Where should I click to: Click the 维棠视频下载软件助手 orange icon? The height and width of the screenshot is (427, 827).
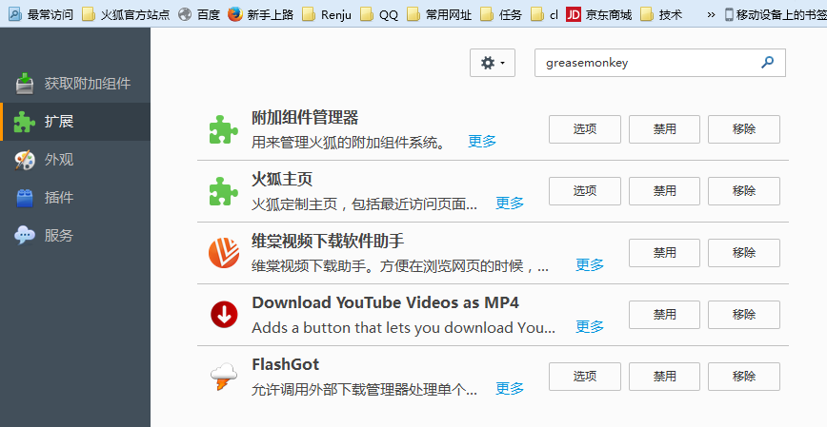click(x=224, y=253)
